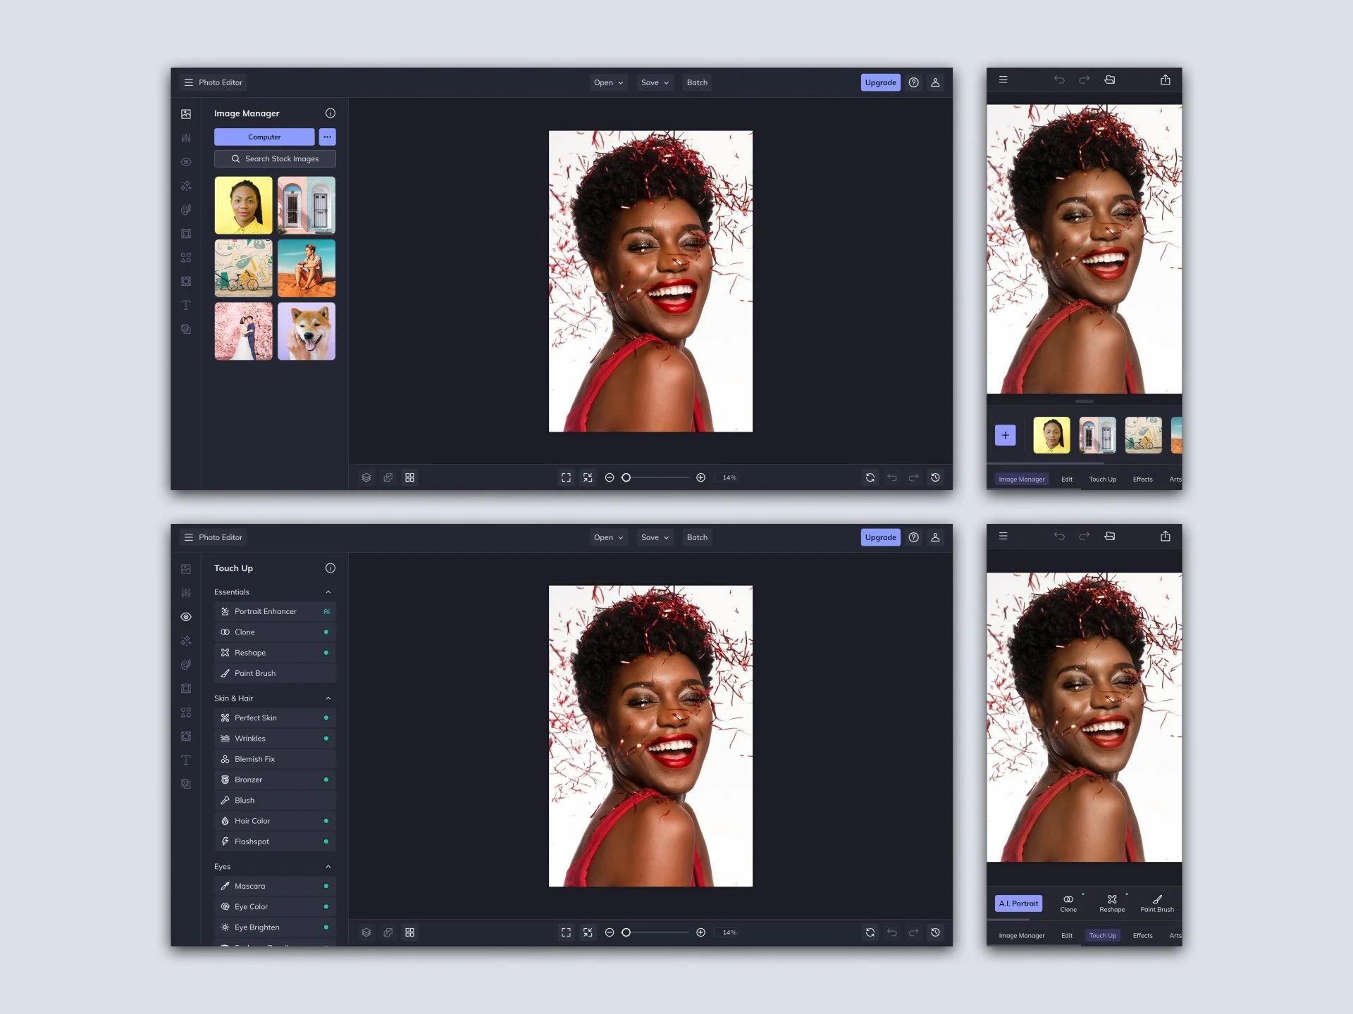Image resolution: width=1353 pixels, height=1014 pixels.
Task: Click the Computer upload button
Action: (x=264, y=137)
